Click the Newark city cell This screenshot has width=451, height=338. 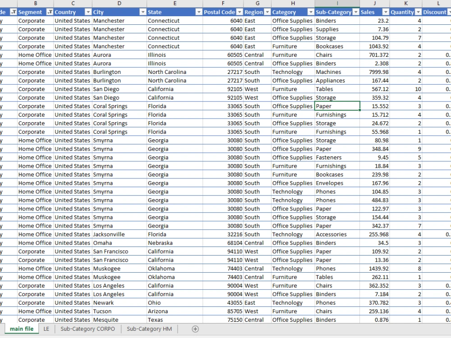click(x=120, y=303)
